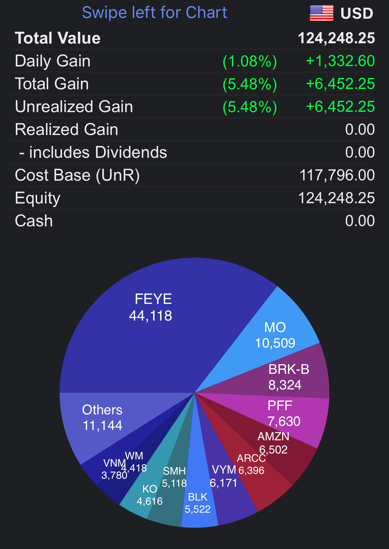Tap the US flag currency icon

pos(321,13)
